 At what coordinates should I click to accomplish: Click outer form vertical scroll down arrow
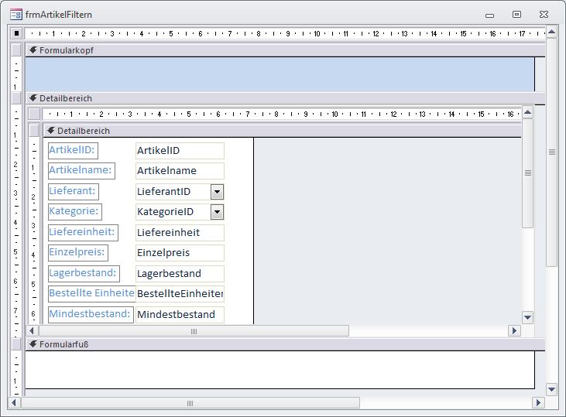pyautogui.click(x=551, y=389)
